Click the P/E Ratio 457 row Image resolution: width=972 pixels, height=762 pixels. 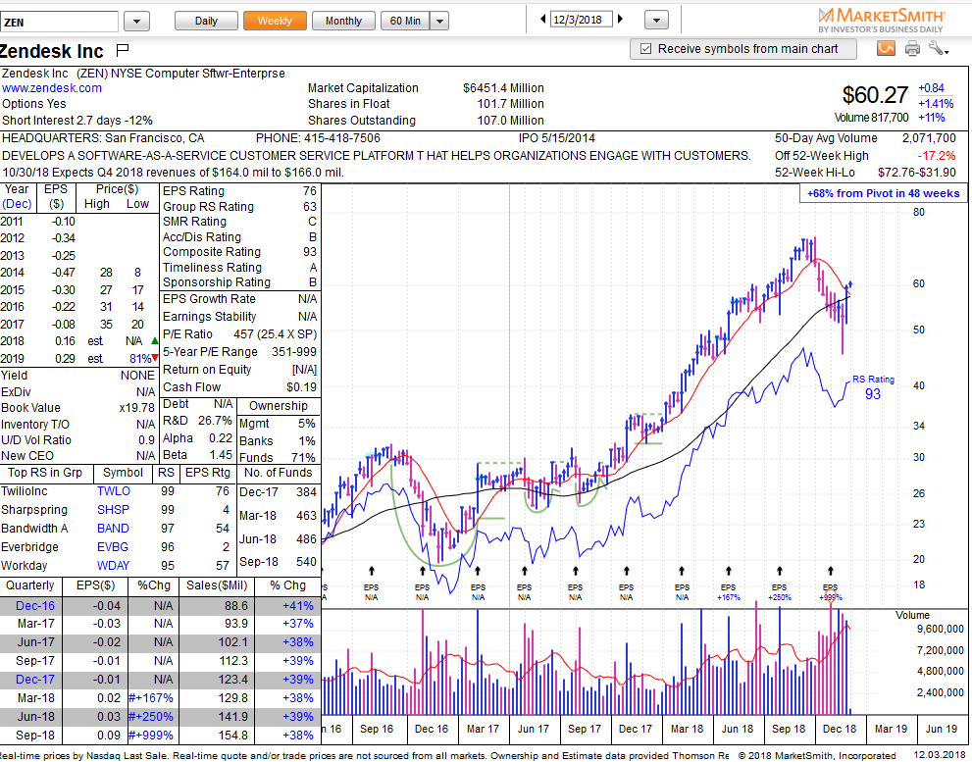pos(240,334)
